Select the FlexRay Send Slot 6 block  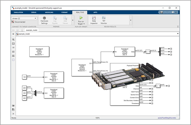pos(54,77)
